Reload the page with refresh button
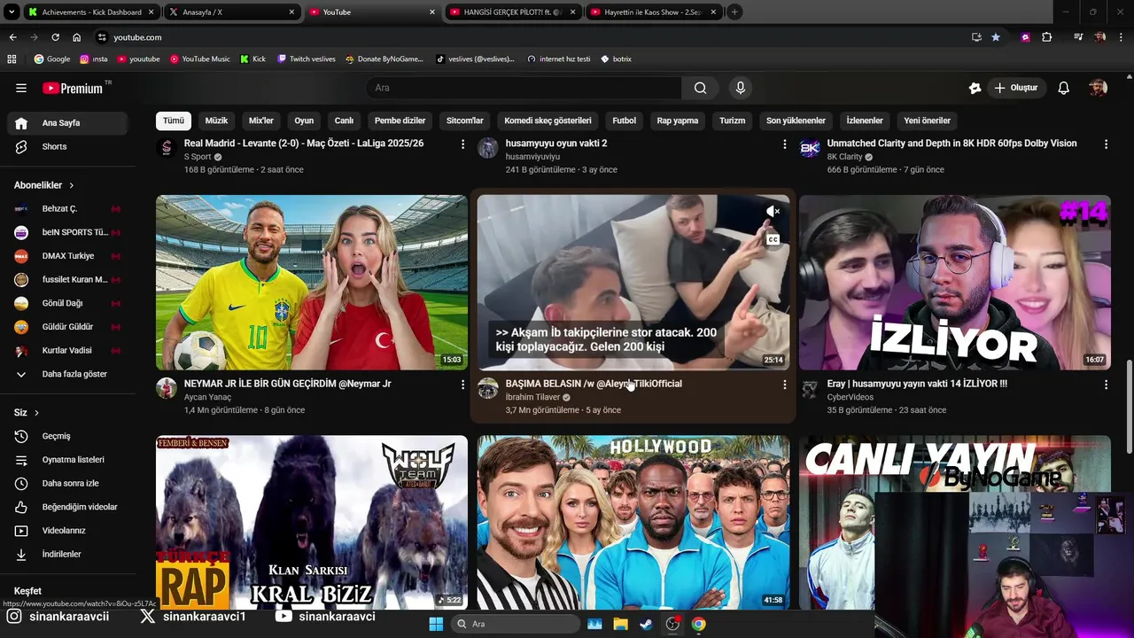1134x638 pixels. (55, 37)
